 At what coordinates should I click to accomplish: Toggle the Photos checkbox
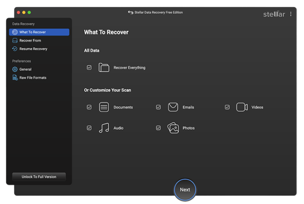pyautogui.click(x=158, y=128)
